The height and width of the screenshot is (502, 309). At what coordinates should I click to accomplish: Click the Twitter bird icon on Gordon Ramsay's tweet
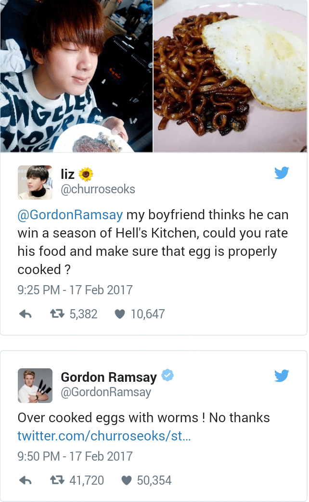pyautogui.click(x=282, y=376)
